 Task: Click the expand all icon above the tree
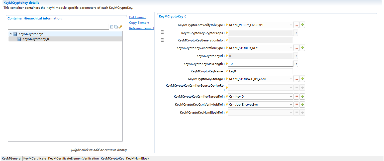pos(116,27)
